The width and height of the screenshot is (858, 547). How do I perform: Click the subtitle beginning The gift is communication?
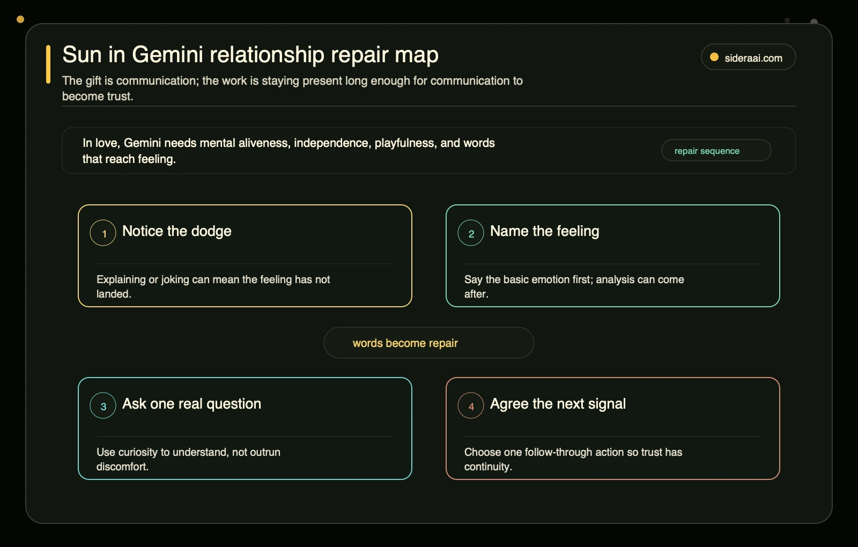click(x=292, y=88)
